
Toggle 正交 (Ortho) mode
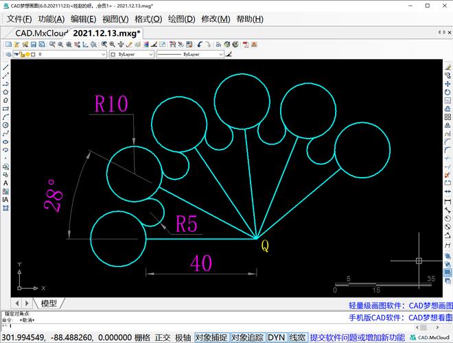coord(163,338)
